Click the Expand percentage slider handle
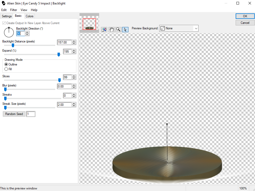The width and height of the screenshot is (255, 191). click(59, 54)
